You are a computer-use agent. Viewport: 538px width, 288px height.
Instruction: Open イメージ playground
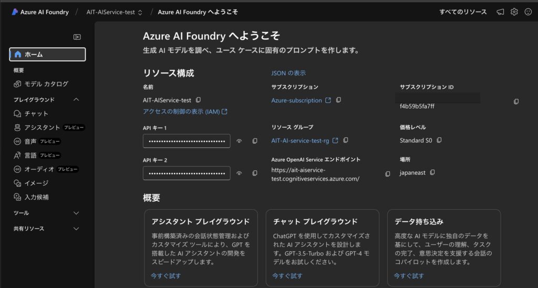[x=31, y=183]
